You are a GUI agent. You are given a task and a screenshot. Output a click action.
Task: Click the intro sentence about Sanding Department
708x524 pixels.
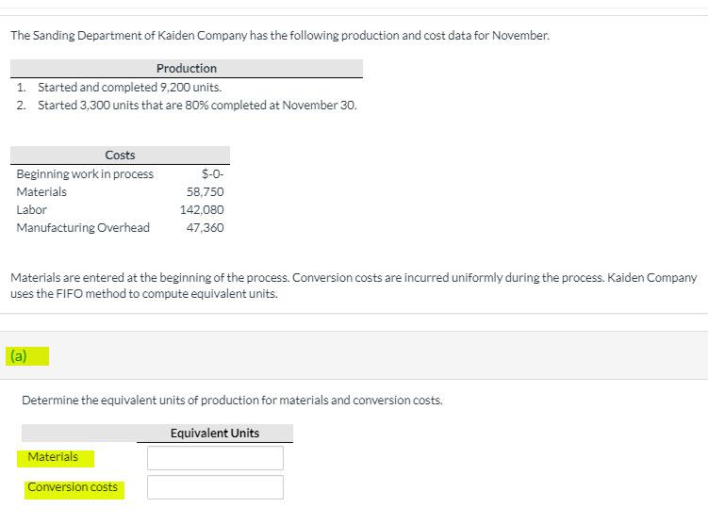click(280, 35)
